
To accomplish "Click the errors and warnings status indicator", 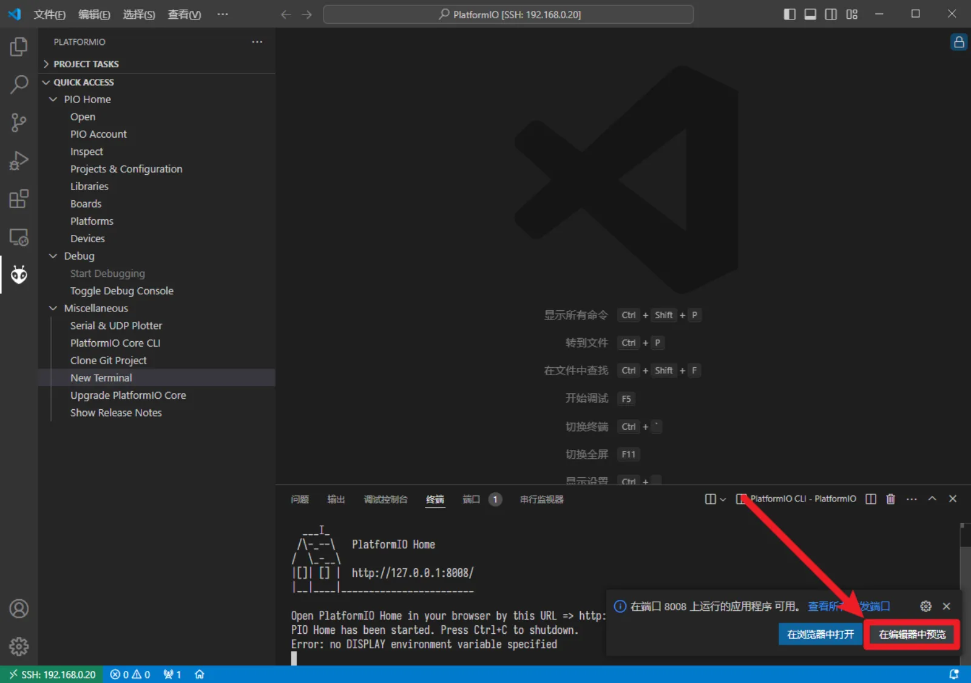I will pyautogui.click(x=129, y=674).
